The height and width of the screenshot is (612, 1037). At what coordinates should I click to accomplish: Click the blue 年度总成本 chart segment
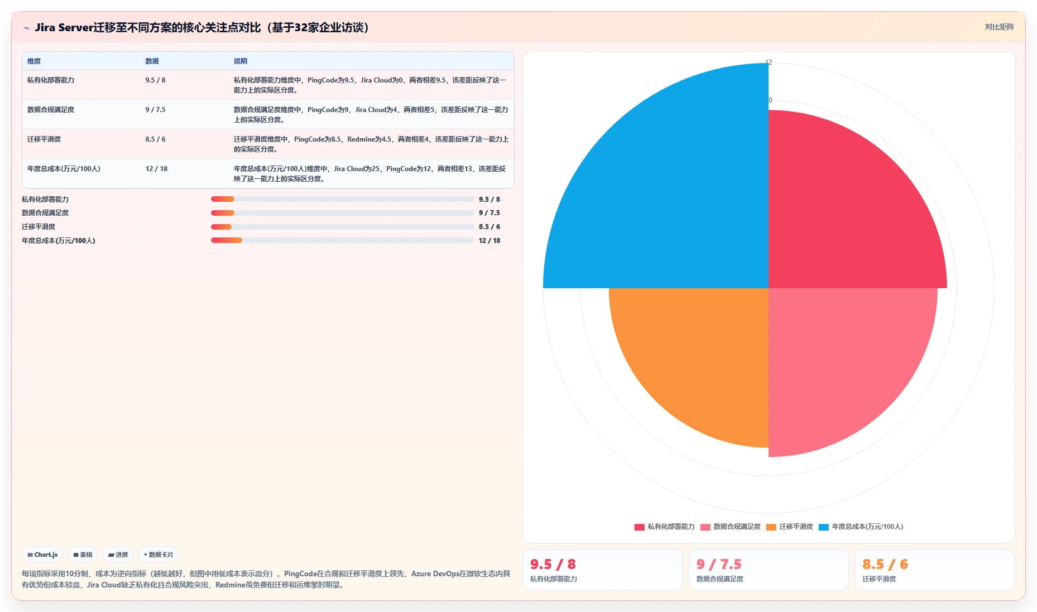tap(670, 190)
